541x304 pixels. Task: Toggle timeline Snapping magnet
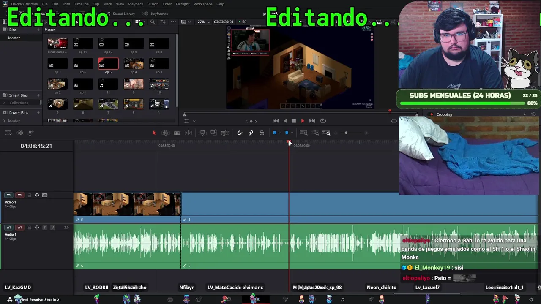240,133
